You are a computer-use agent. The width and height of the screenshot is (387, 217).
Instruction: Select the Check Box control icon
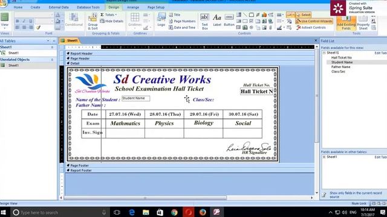(x=252, y=22)
